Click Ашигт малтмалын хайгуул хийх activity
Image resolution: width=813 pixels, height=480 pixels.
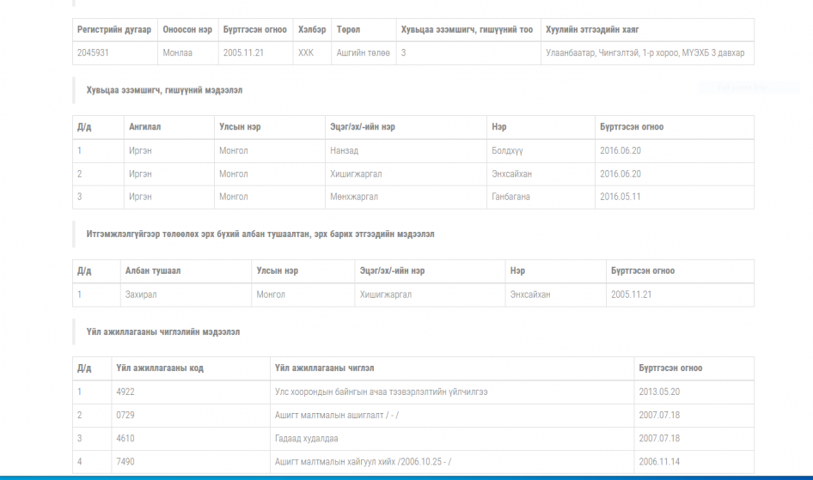click(362, 461)
